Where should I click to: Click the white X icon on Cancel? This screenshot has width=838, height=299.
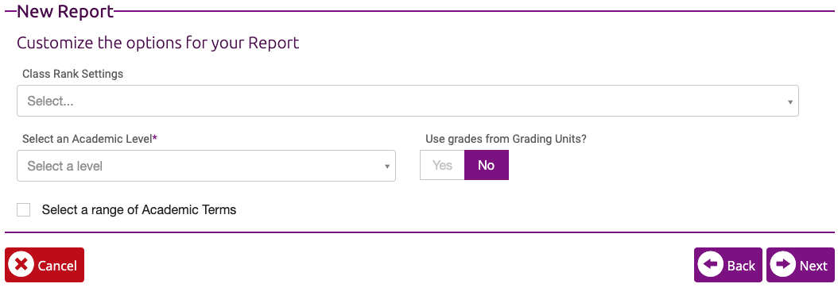21,265
